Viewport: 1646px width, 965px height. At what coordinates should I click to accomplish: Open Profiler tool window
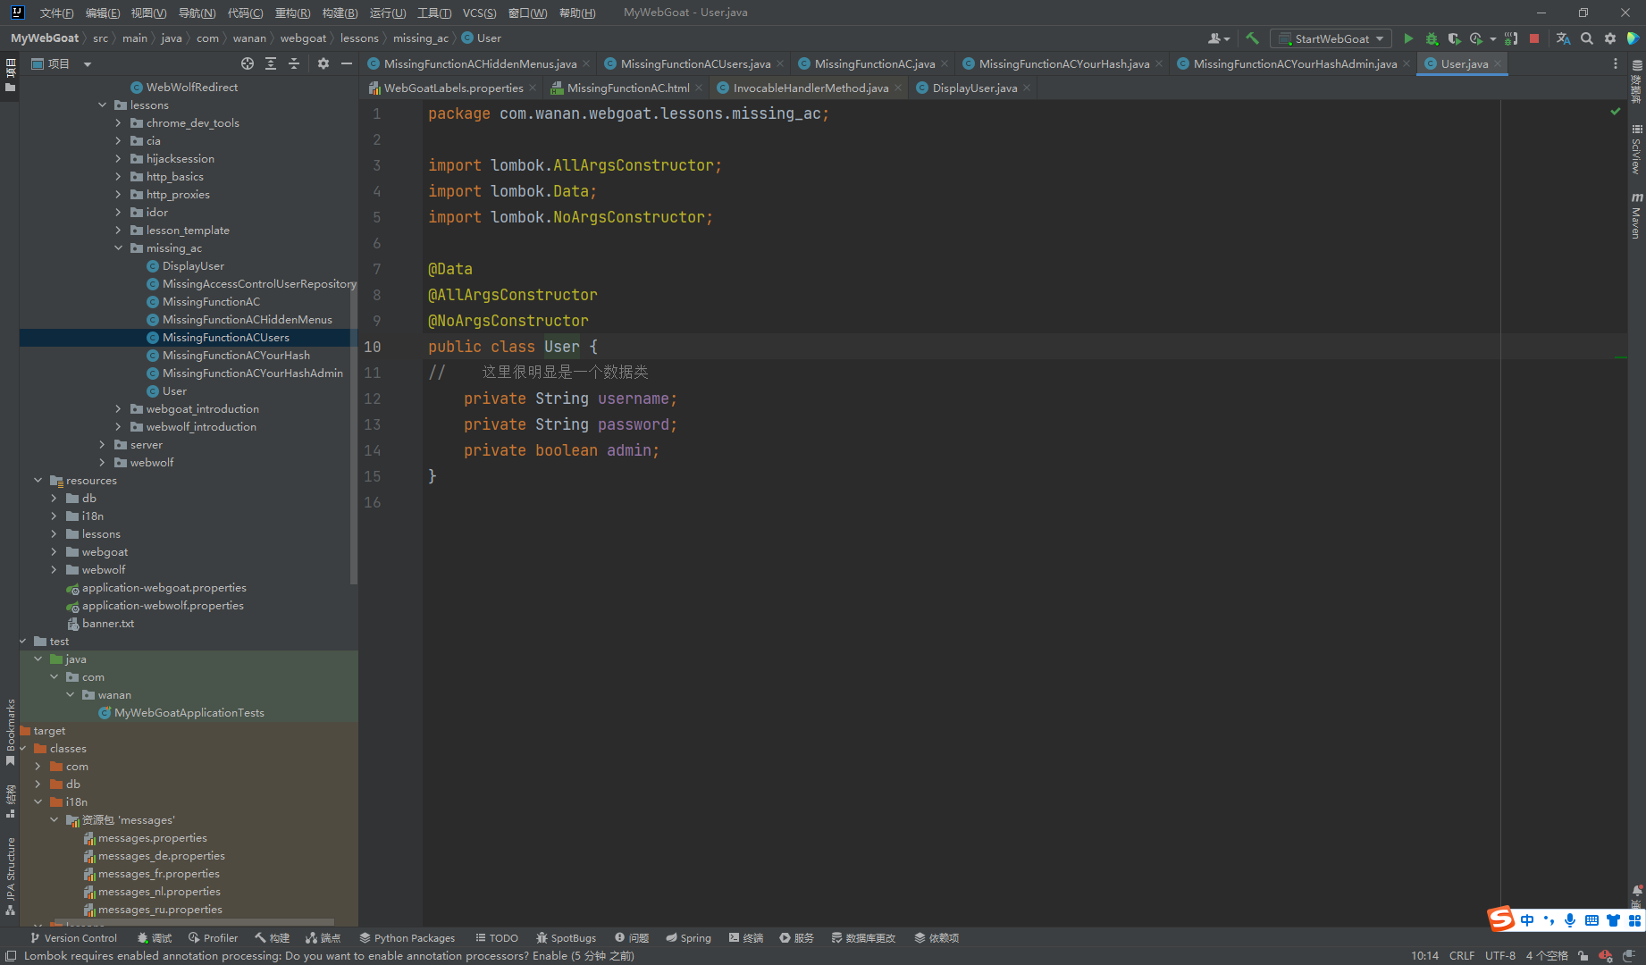(x=213, y=937)
